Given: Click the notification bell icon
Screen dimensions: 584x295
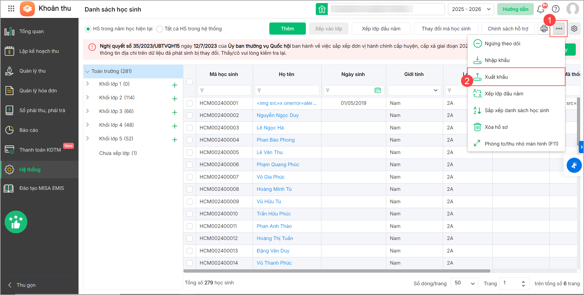Looking at the screenshot, I should pos(540,9).
